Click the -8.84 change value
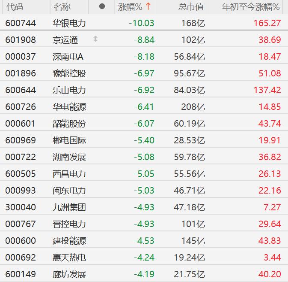Screen dimensions: 288x282 pos(144,40)
